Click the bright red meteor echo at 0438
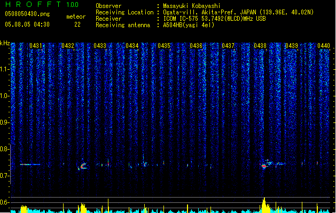Viewport: 336px width, 213px height. click(264, 166)
